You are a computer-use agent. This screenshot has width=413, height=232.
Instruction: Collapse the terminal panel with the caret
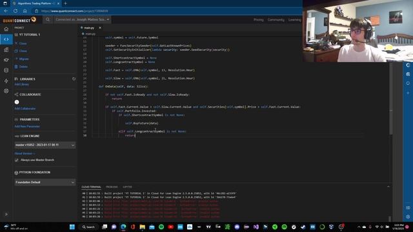(388, 187)
